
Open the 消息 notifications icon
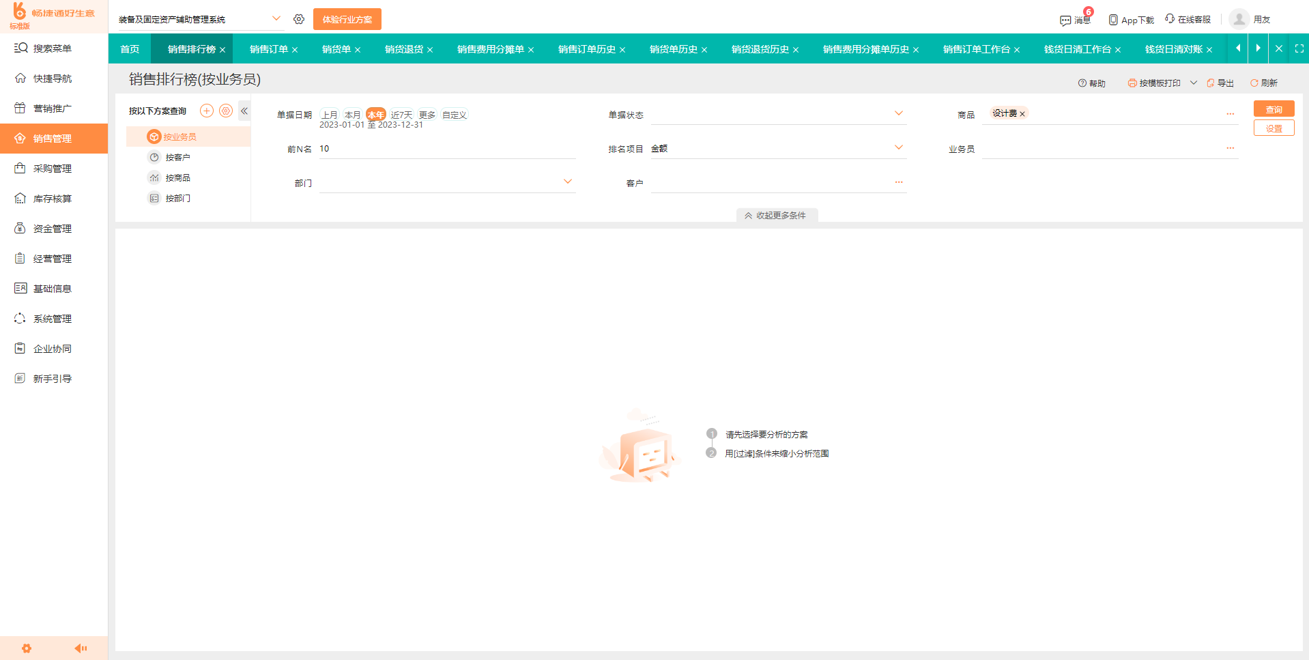click(x=1065, y=20)
